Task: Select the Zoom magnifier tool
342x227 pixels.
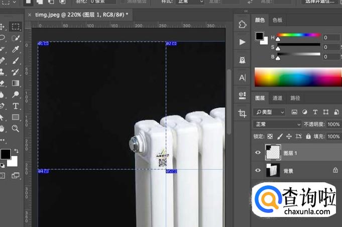Action: pyautogui.click(x=16, y=129)
